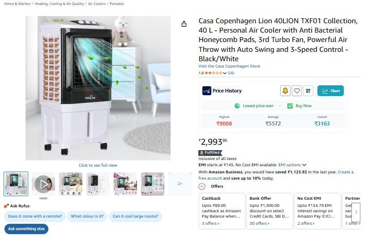This screenshot has height=235, width=368.
Task: Open the Price History logo icon
Action: 207,91
